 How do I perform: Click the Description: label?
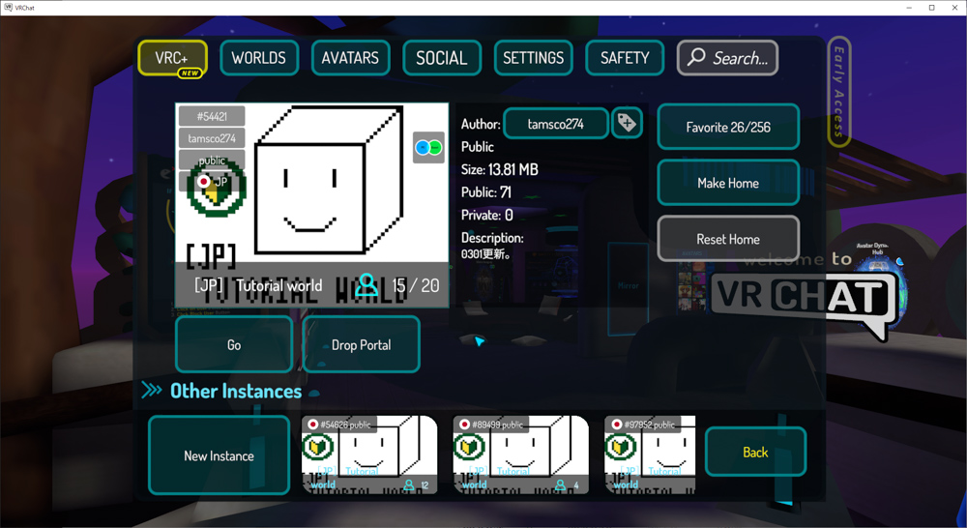point(492,238)
